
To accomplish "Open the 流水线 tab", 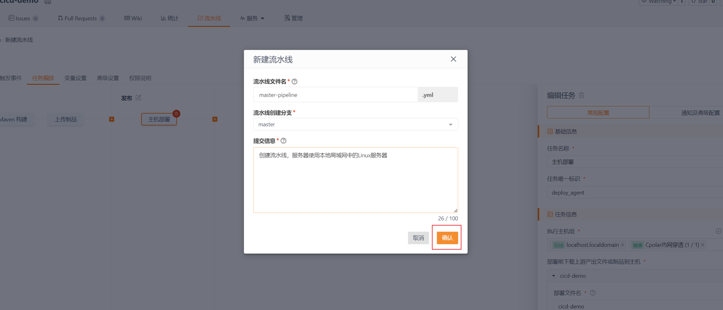I will click(x=209, y=18).
